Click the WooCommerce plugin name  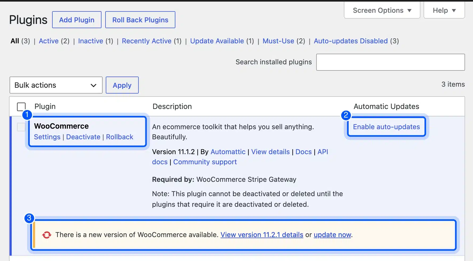(x=61, y=126)
